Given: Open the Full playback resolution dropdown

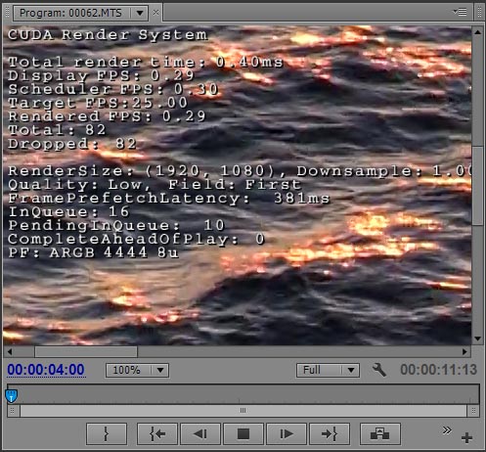Looking at the screenshot, I should point(328,370).
